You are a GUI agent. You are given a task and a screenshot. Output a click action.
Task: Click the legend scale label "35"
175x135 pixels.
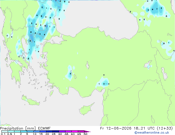coord(66,134)
